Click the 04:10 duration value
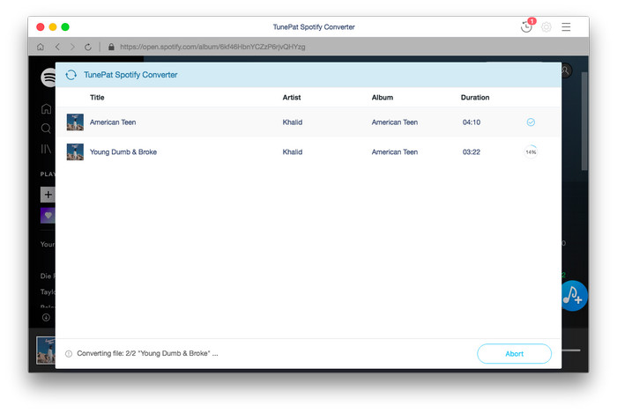Image resolution: width=617 pixels, height=413 pixels. (472, 122)
